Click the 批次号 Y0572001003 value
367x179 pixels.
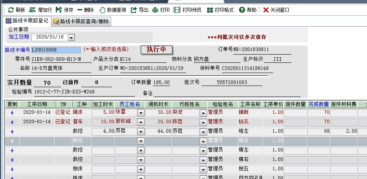click(x=232, y=82)
